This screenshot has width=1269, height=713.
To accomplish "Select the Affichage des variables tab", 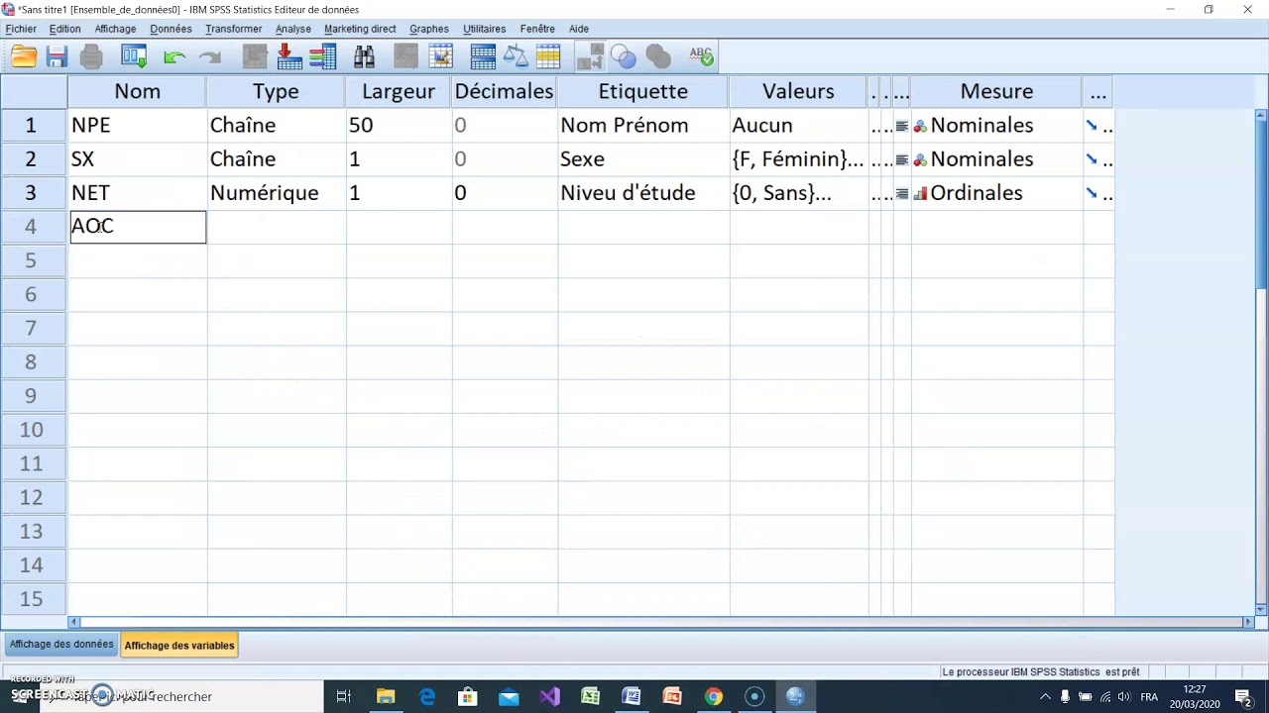I will point(179,646).
